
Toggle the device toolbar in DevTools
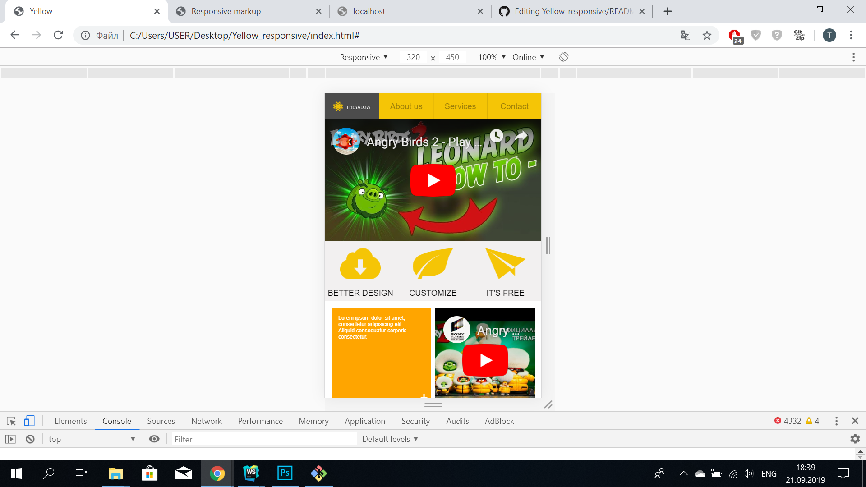click(29, 421)
